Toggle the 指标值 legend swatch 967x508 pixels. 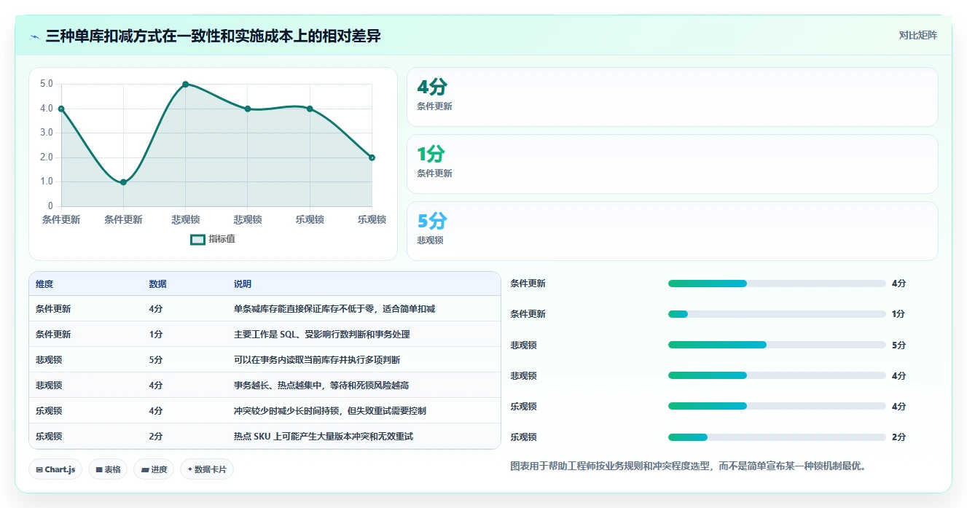pos(197,239)
